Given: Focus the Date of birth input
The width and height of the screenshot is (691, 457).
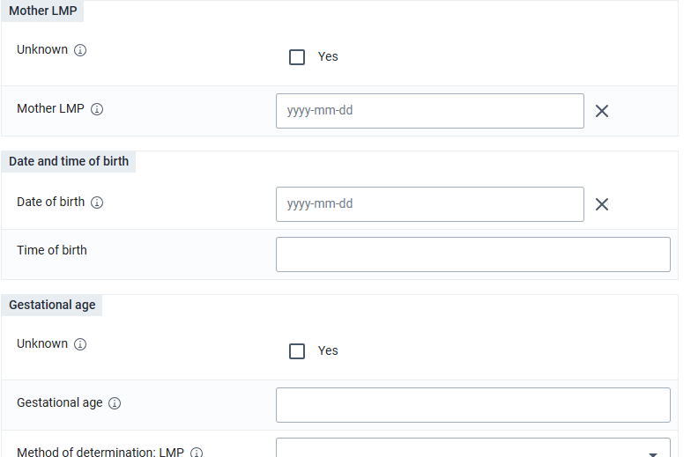Looking at the screenshot, I should click(430, 204).
